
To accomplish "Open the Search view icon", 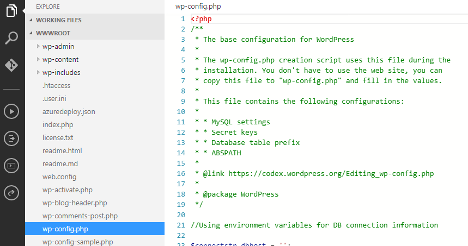I will pos(12,38).
